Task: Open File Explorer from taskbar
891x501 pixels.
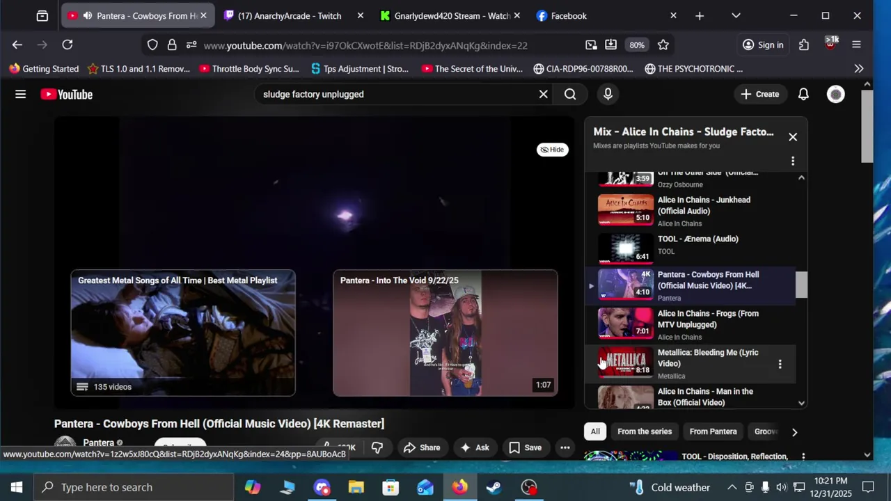Action: pos(356,487)
